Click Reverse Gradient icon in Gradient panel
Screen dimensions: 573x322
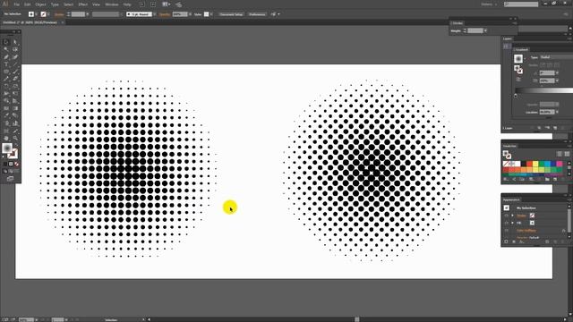[518, 80]
